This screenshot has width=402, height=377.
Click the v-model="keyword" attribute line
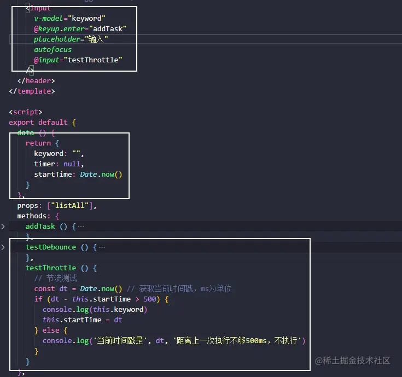[69, 19]
